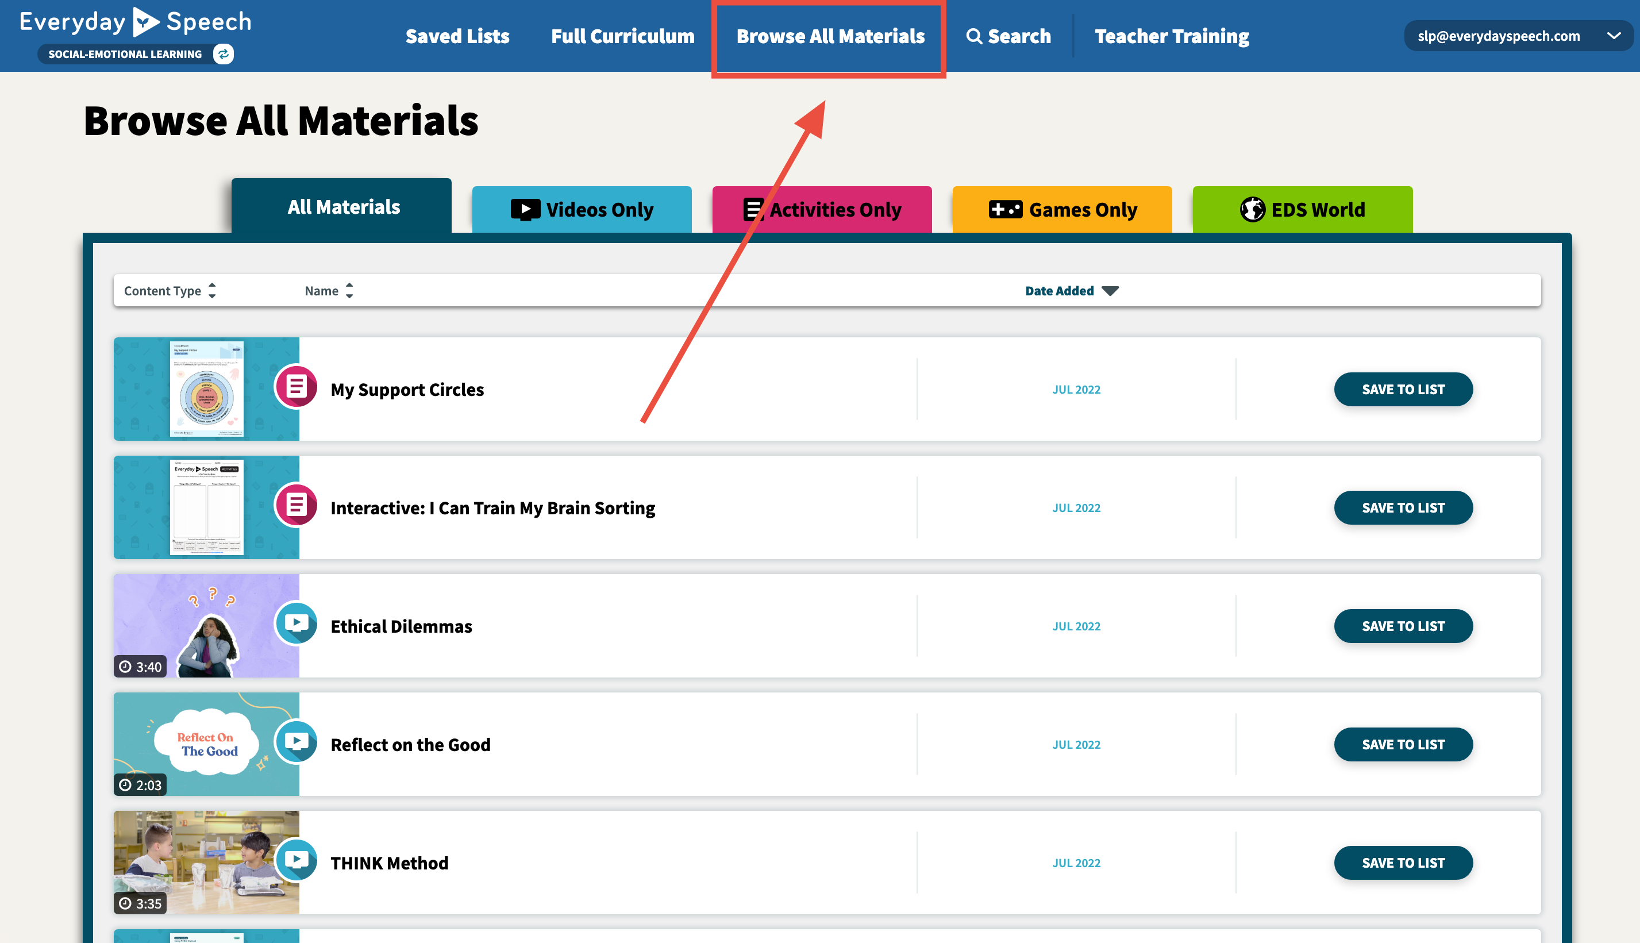Viewport: 1640px width, 943px height.
Task: Open I Can Train My Brain Sorting thumbnail
Action: [x=206, y=508]
